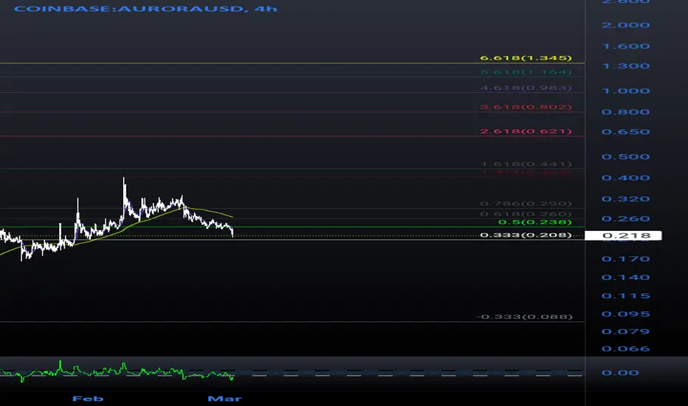Select the 6.618(1.345) Fibonacci label
Viewport: 688px width, 406px height.
pos(526,58)
